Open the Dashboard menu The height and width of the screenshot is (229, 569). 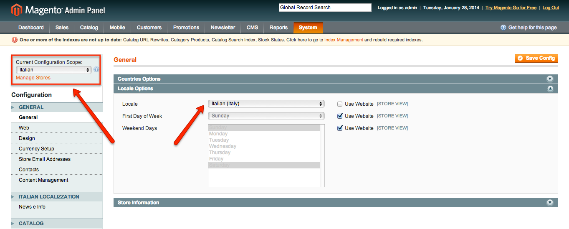coord(31,28)
